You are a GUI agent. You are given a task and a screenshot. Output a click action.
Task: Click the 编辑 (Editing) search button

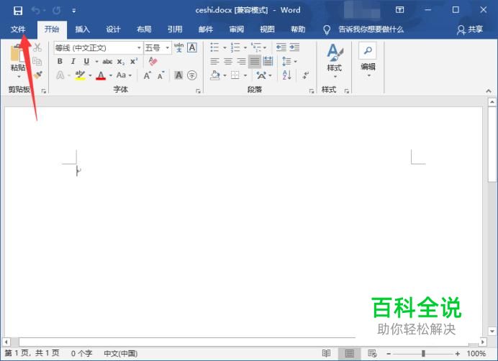click(x=368, y=60)
